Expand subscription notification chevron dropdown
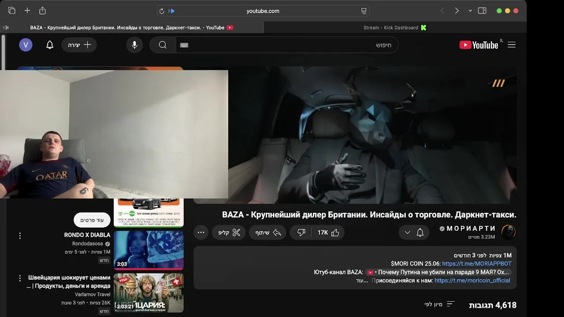 click(407, 232)
